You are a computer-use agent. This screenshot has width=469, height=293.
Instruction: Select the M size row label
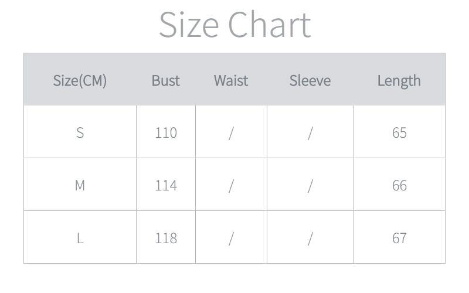pos(80,185)
